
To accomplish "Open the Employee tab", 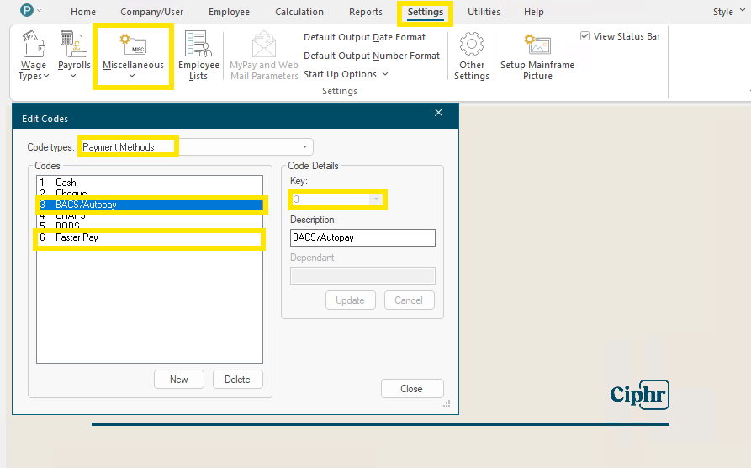I will pyautogui.click(x=229, y=12).
